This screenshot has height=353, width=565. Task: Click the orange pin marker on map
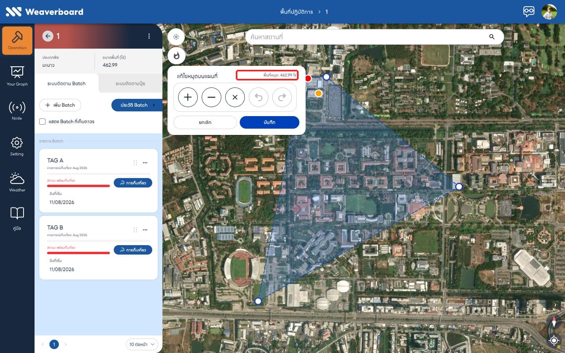pyautogui.click(x=319, y=93)
